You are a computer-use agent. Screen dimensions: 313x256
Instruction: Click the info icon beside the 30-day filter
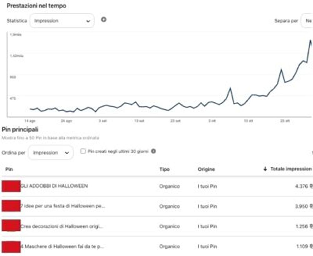point(153,151)
